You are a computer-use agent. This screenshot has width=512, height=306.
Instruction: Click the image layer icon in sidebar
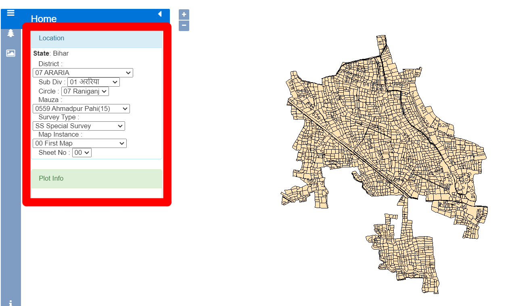[x=10, y=53]
